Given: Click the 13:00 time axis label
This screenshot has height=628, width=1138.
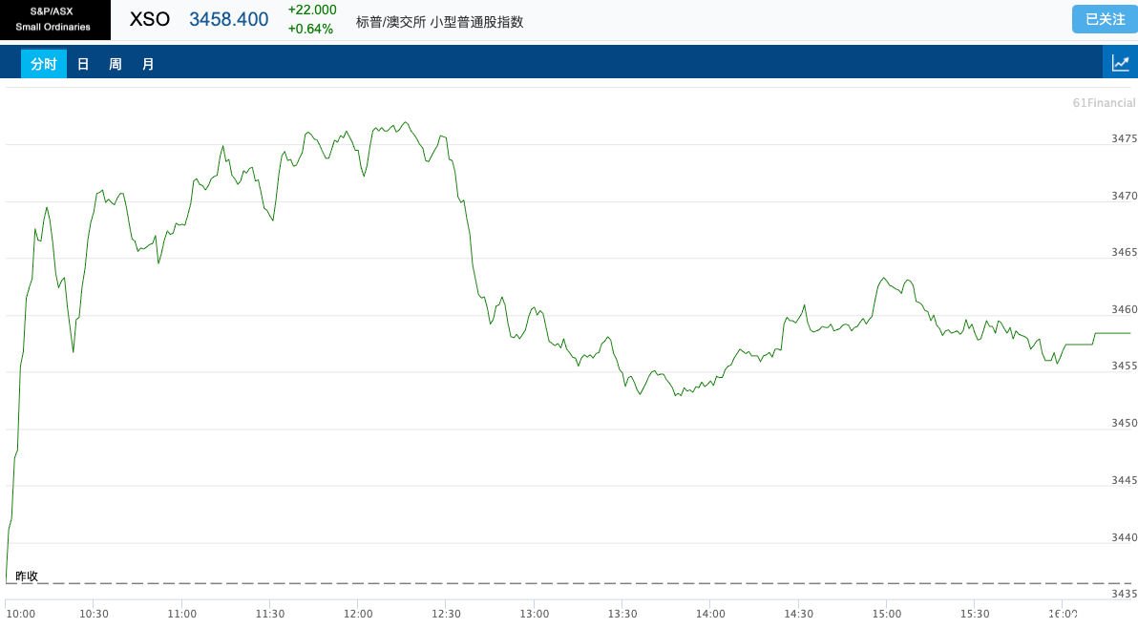Looking at the screenshot, I should click(x=535, y=615).
